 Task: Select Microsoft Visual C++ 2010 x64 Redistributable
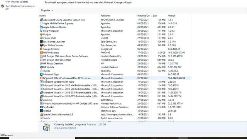pos(71,85)
